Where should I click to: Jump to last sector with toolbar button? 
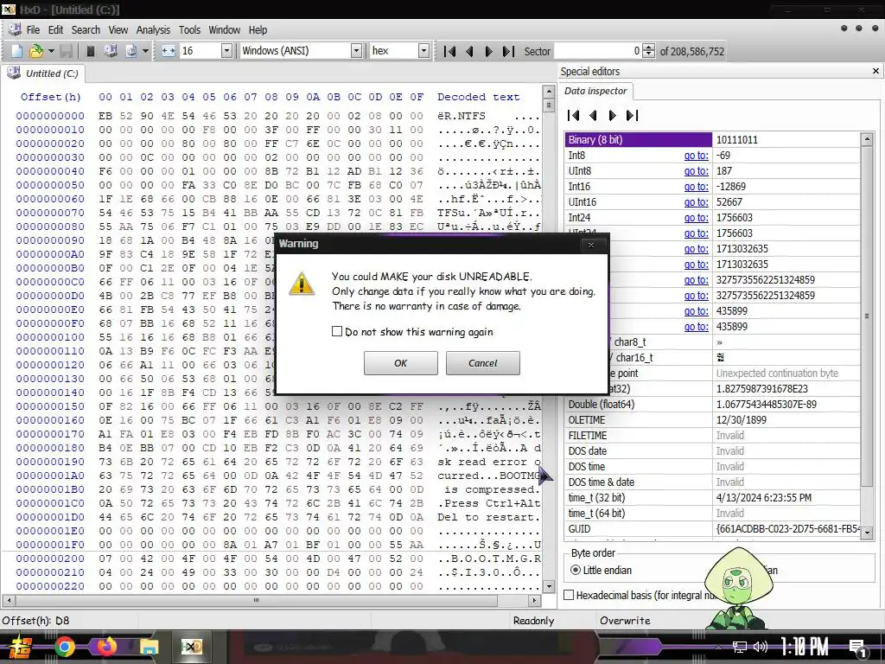[508, 51]
